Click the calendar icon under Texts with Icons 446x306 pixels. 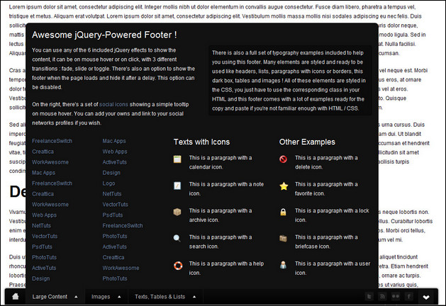click(178, 159)
